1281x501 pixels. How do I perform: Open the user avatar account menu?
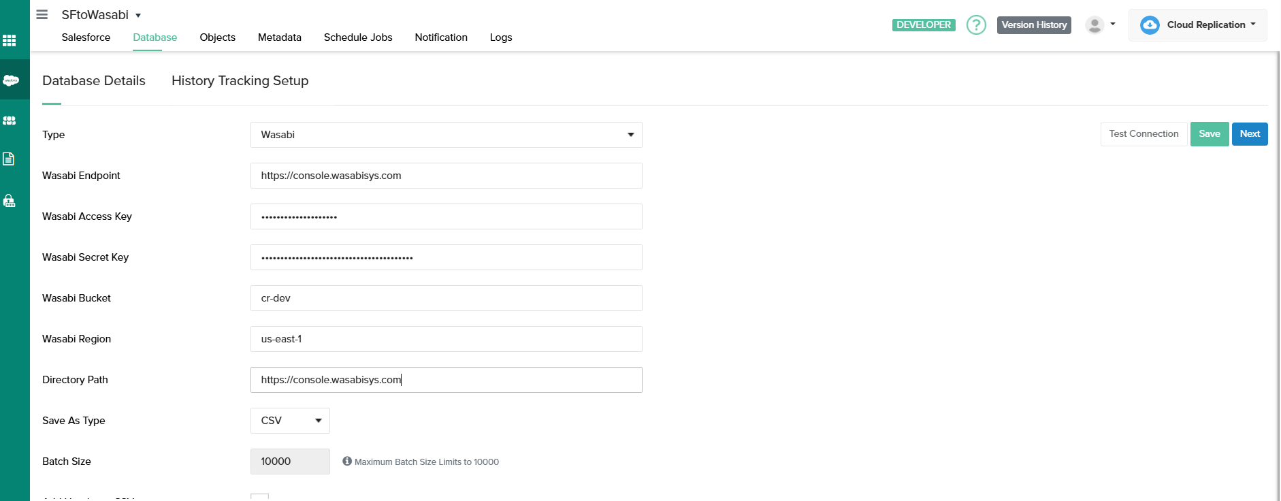pos(1099,25)
